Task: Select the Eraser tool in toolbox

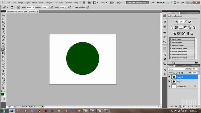Action: [x=3, y=50]
